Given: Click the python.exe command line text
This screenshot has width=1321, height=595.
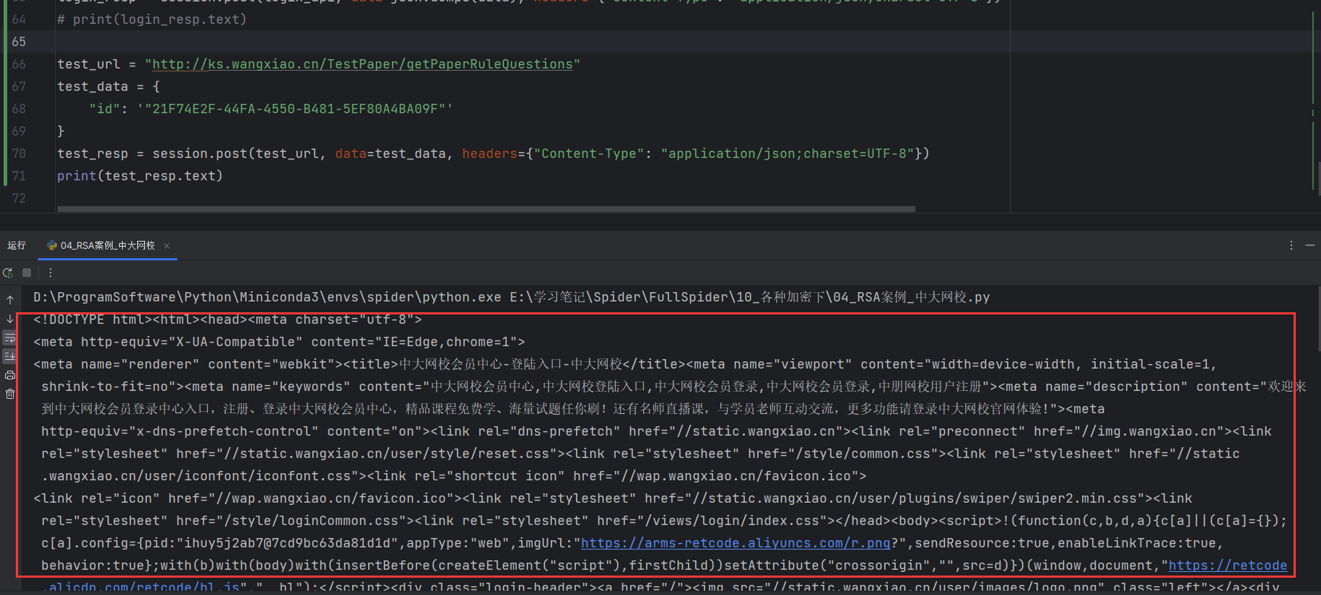Looking at the screenshot, I should [511, 297].
